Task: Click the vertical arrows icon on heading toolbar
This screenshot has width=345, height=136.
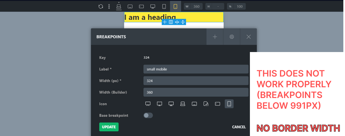Action: pyautogui.click(x=183, y=22)
